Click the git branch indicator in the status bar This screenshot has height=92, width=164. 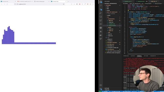pyautogui.click(x=105, y=91)
